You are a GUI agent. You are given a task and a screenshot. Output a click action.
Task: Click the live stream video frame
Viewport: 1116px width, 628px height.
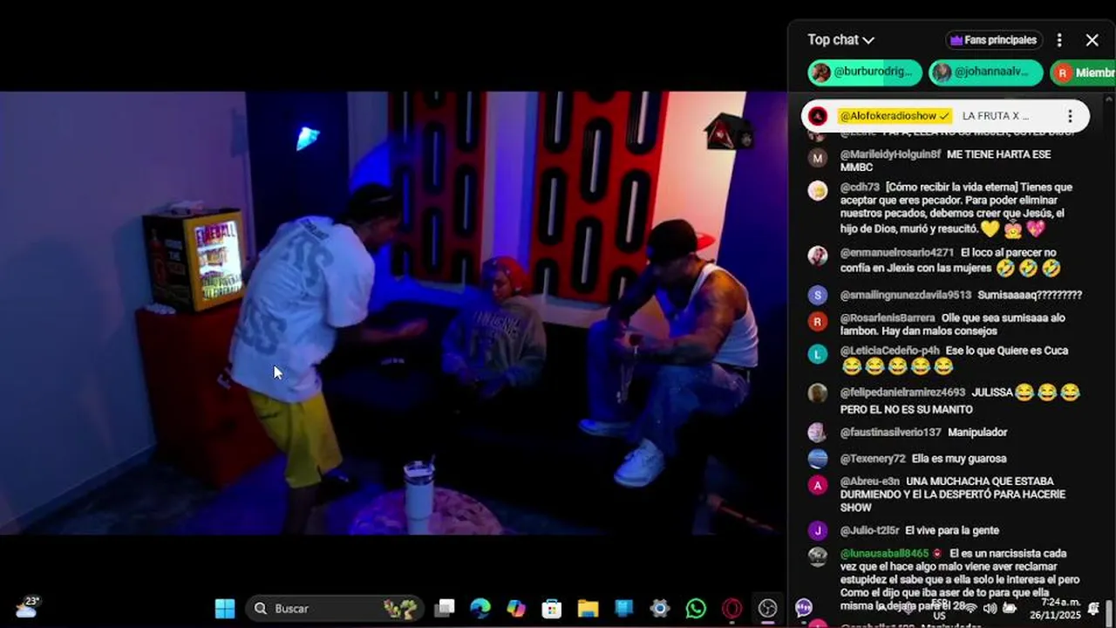tap(393, 312)
